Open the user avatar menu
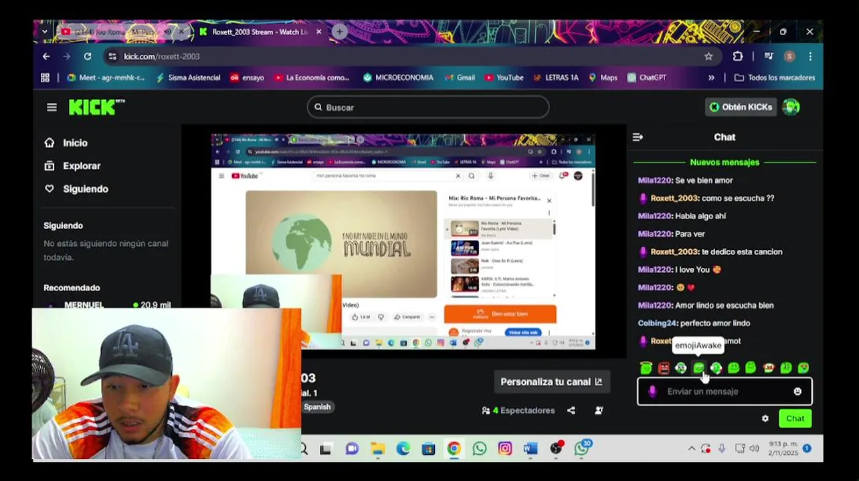The image size is (859, 481). (x=791, y=107)
